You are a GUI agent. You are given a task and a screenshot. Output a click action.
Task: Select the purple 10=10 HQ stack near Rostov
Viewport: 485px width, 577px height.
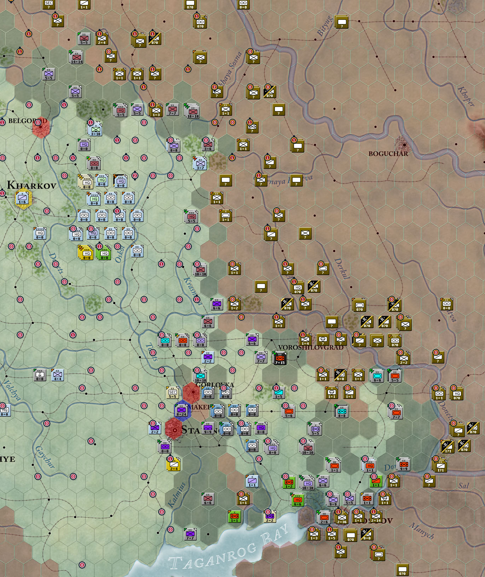click(x=308, y=483)
